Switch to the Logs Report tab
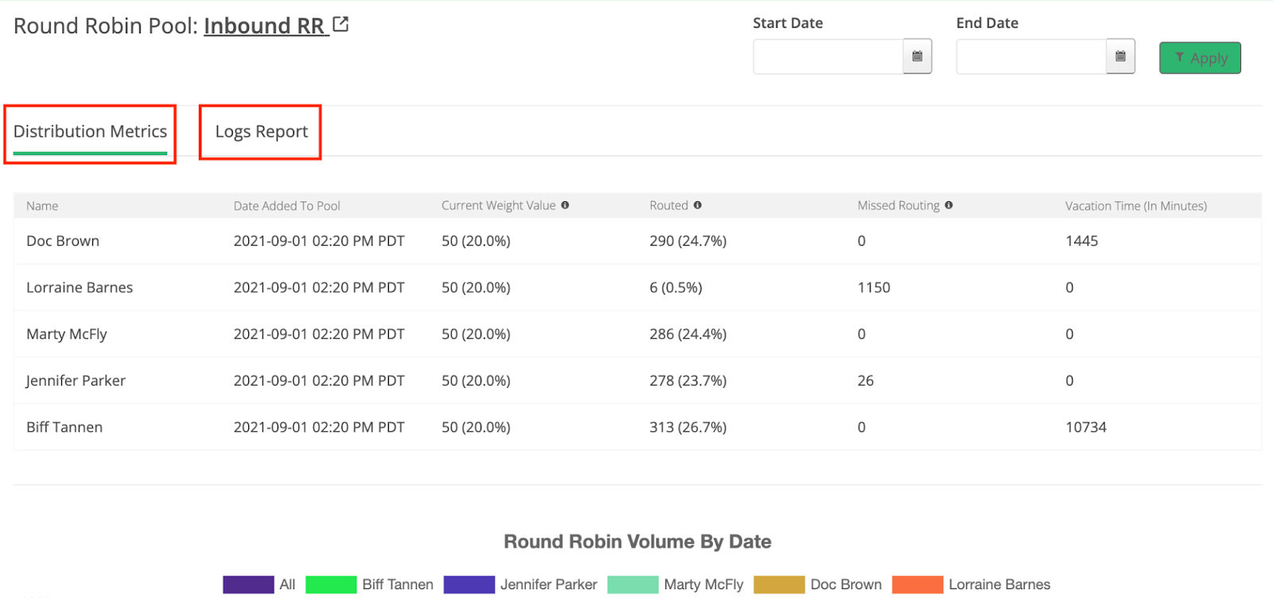This screenshot has width=1273, height=598. point(261,132)
